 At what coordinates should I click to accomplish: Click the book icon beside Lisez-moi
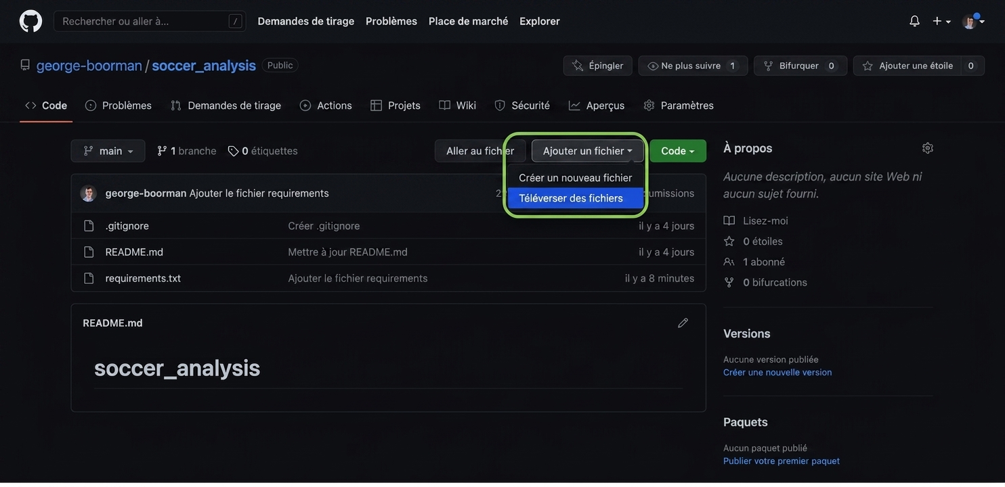click(729, 221)
